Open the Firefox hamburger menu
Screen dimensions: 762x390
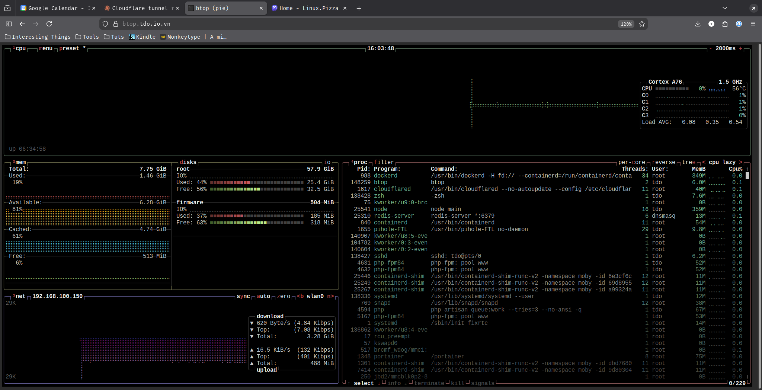pyautogui.click(x=753, y=24)
